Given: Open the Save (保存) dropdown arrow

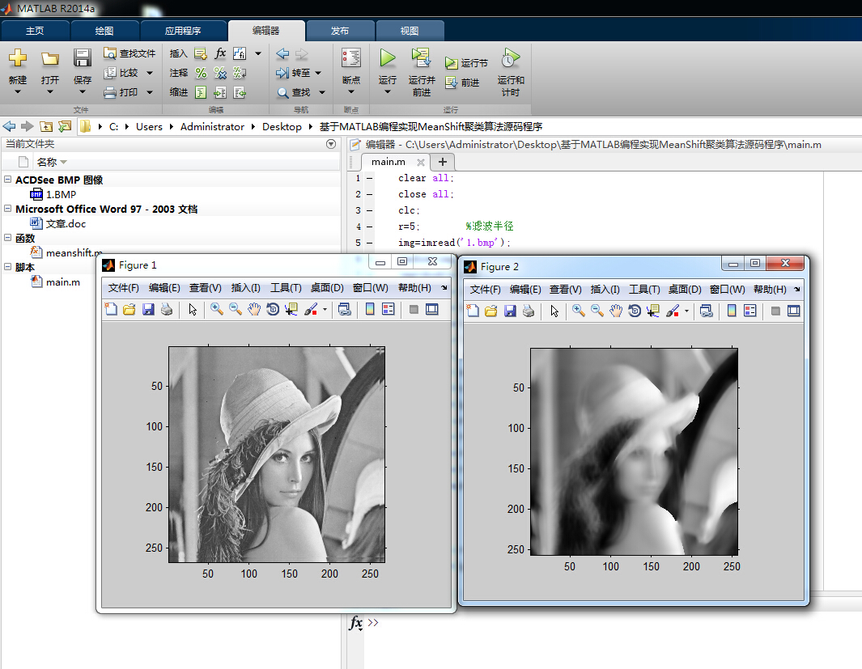Looking at the screenshot, I should point(83,91).
